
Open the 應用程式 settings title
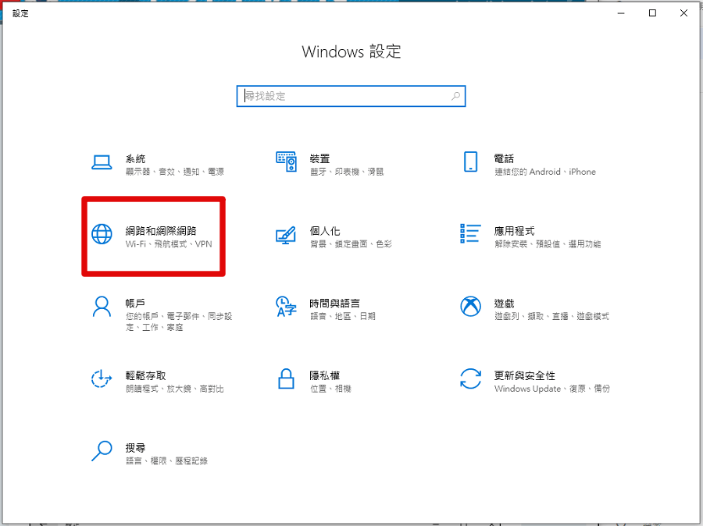pyautogui.click(x=514, y=231)
